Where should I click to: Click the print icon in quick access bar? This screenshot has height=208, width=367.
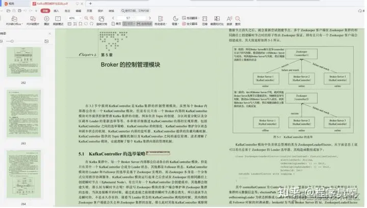pos(20,11)
